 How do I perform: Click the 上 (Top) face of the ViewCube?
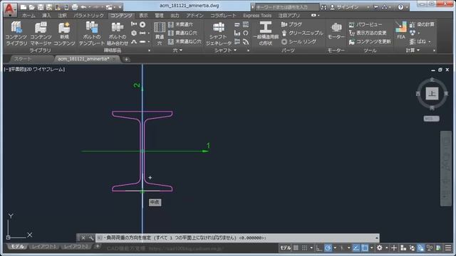tap(432, 93)
